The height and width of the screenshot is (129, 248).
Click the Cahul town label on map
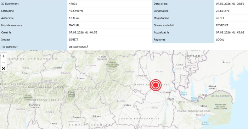pos(180,64)
